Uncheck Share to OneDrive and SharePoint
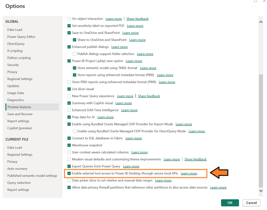 (x=74, y=40)
